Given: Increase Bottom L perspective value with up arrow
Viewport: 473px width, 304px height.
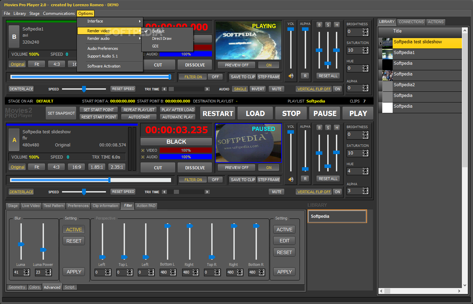Looking at the screenshot, I should tap(173, 270).
